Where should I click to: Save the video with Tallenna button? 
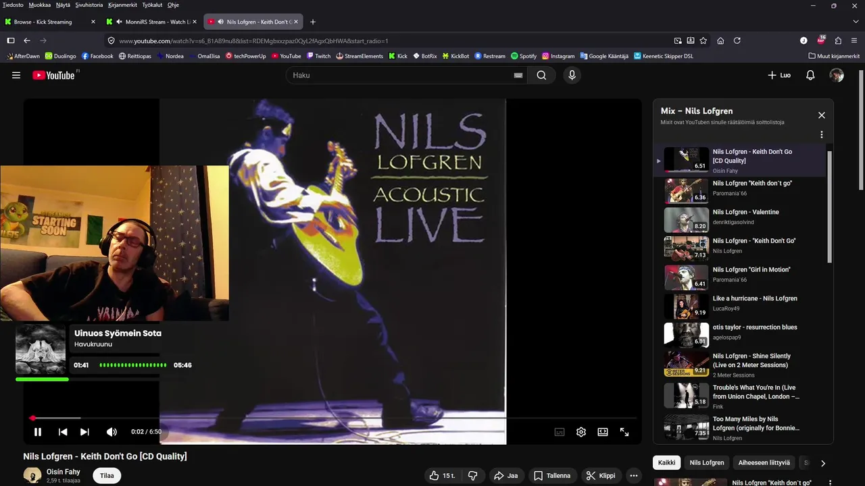[x=552, y=476]
